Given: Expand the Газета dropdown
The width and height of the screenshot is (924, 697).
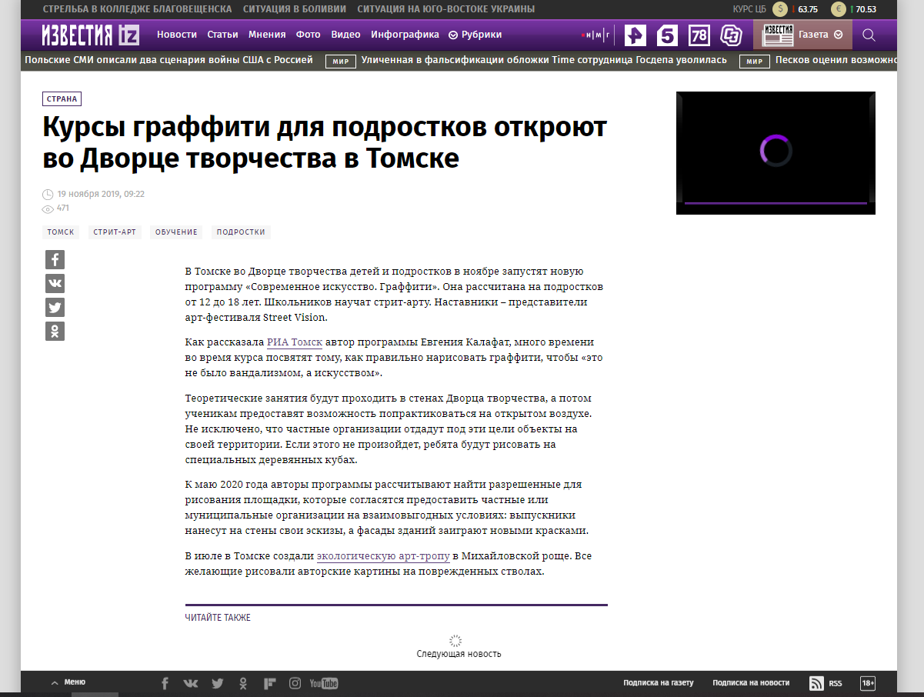Looking at the screenshot, I should (821, 35).
